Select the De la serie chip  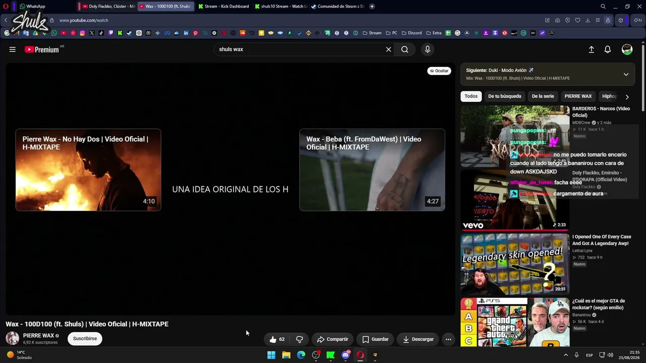click(543, 96)
